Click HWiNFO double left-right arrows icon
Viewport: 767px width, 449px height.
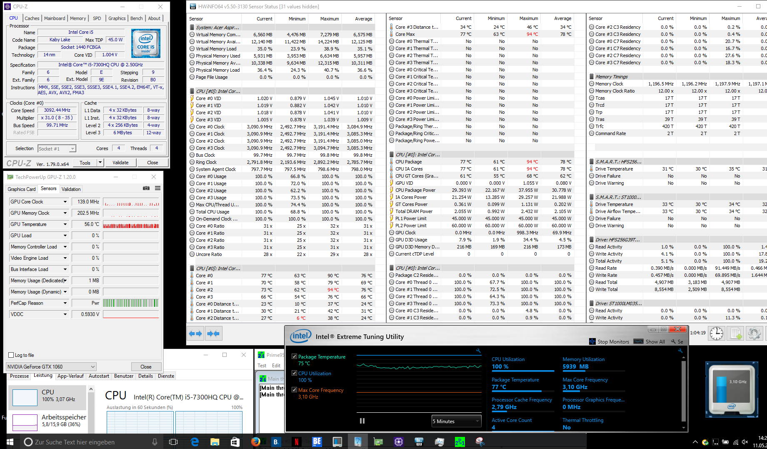[x=195, y=334]
